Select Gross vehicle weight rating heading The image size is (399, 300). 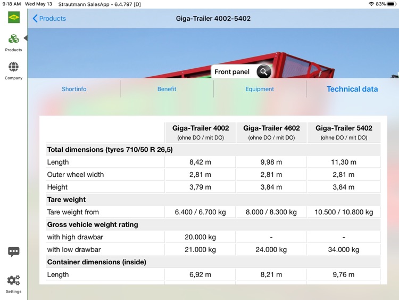pos(93,224)
